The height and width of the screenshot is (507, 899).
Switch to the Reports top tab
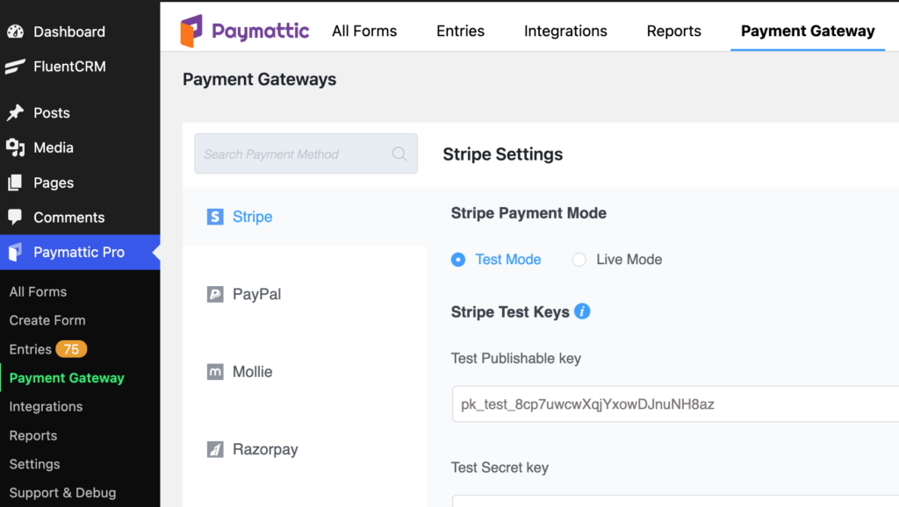click(x=673, y=31)
